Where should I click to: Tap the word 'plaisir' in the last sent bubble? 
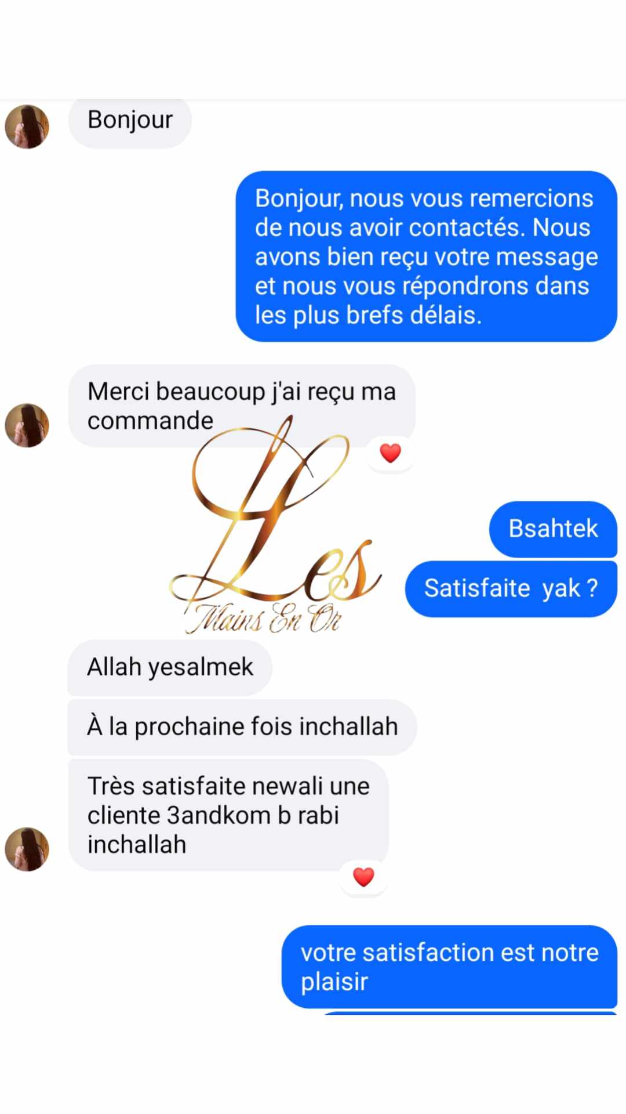tap(334, 983)
